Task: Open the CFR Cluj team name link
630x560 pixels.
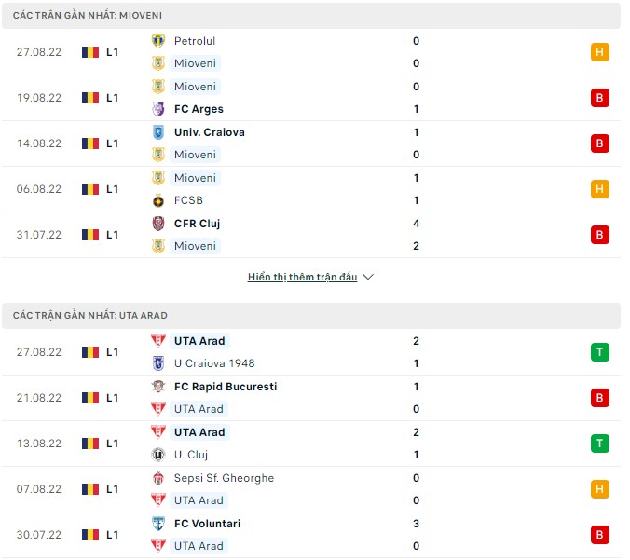Action: click(x=197, y=224)
